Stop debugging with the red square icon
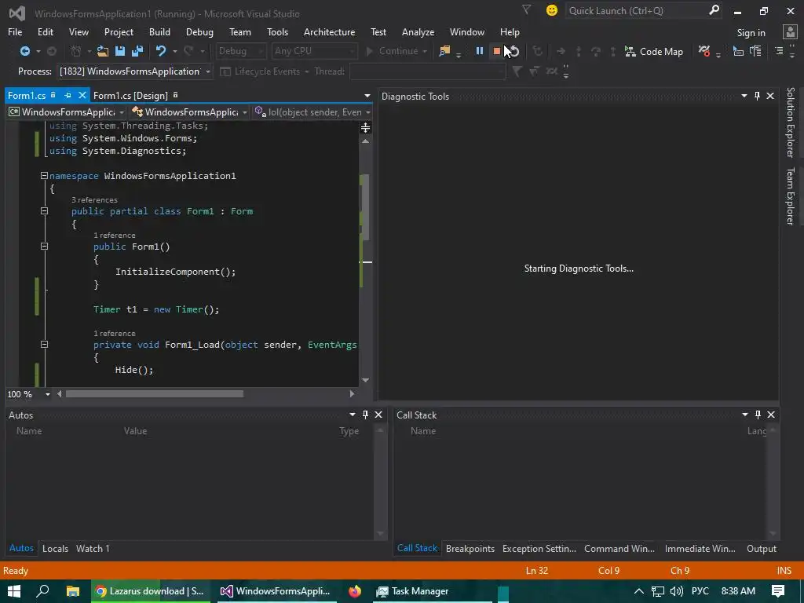Image resolution: width=804 pixels, height=603 pixels. pyautogui.click(x=496, y=51)
